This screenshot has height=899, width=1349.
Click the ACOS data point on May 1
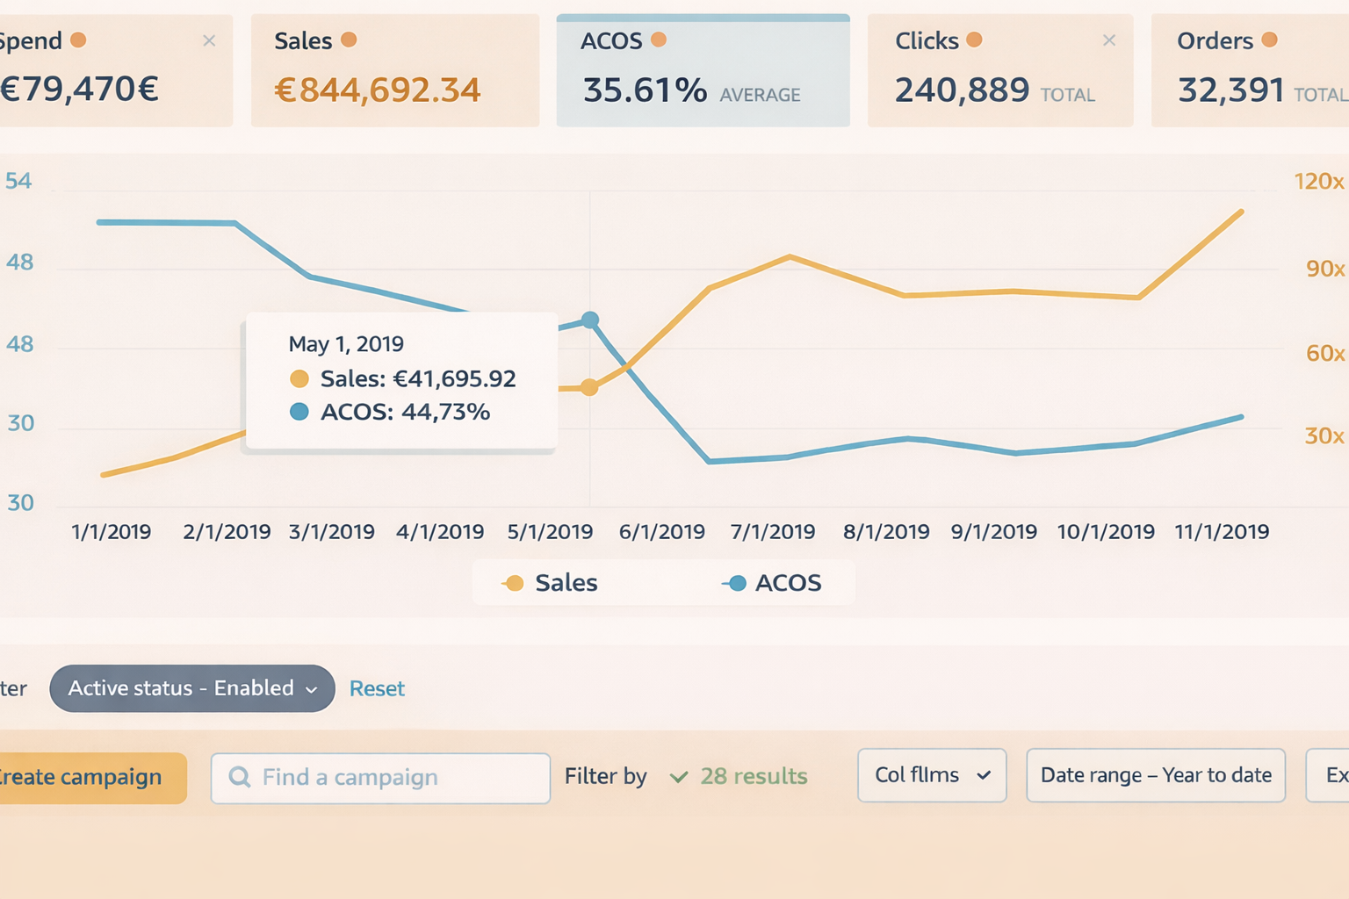(x=590, y=320)
